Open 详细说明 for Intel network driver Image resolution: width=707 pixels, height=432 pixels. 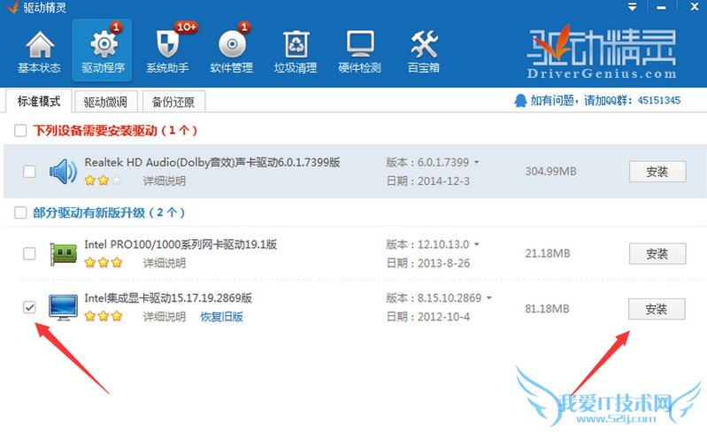[165, 263]
